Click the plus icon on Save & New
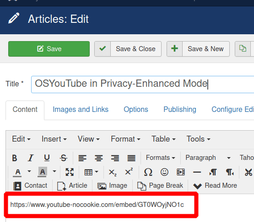Screen dimensions: 254x222 (175, 48)
